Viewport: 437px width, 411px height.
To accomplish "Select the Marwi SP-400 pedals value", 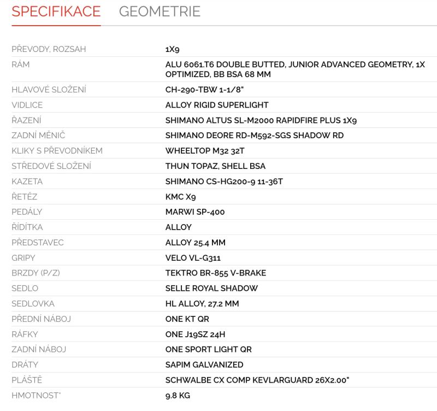I will [x=195, y=212].
